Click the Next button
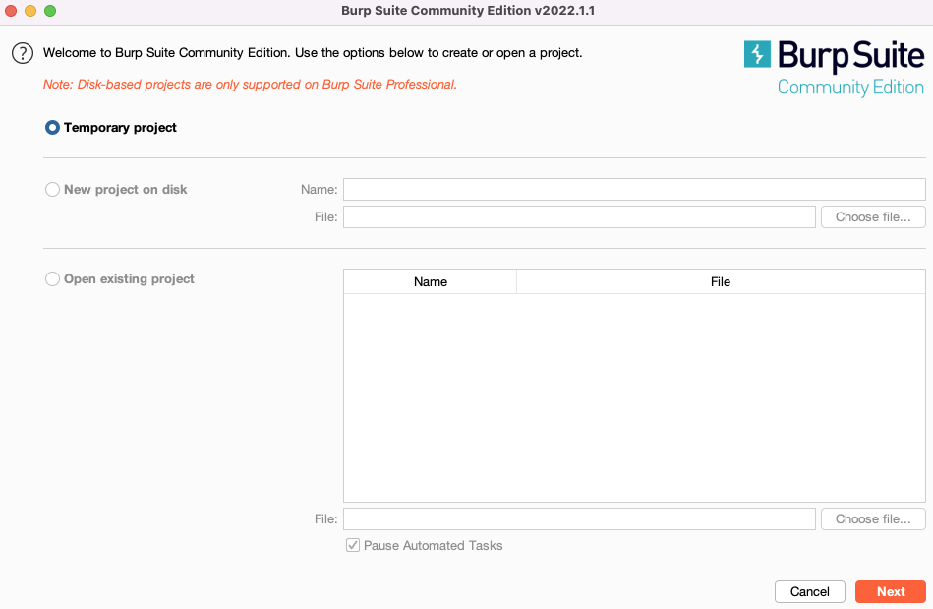Screen dimensions: 933x609 click(890, 591)
